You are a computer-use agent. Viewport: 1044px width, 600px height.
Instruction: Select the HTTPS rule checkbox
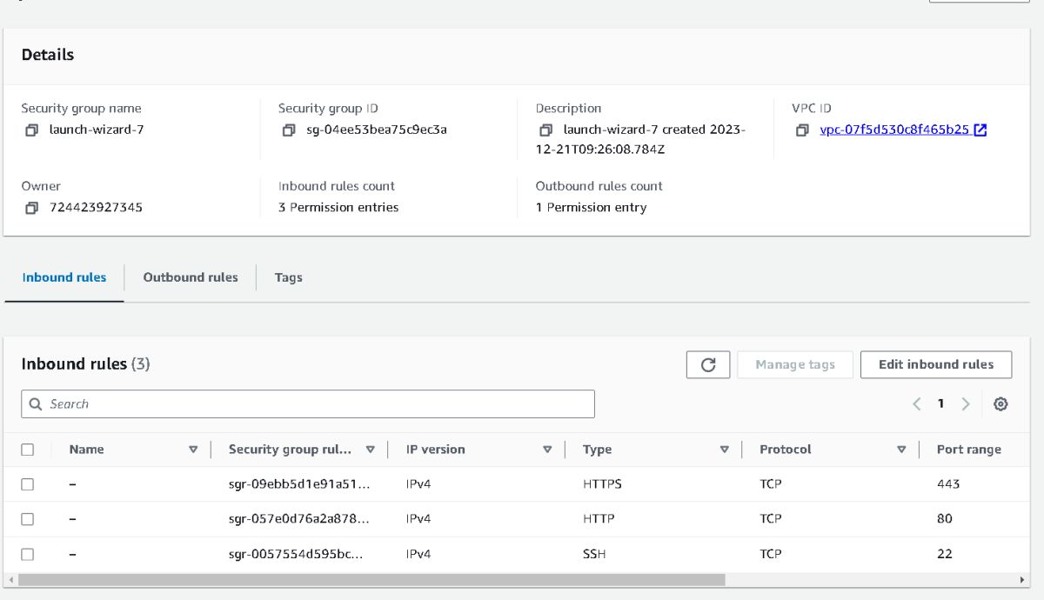pos(28,484)
